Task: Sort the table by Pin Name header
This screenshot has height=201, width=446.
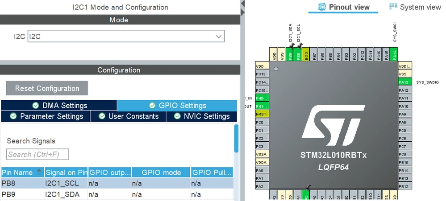Action: coord(22,172)
